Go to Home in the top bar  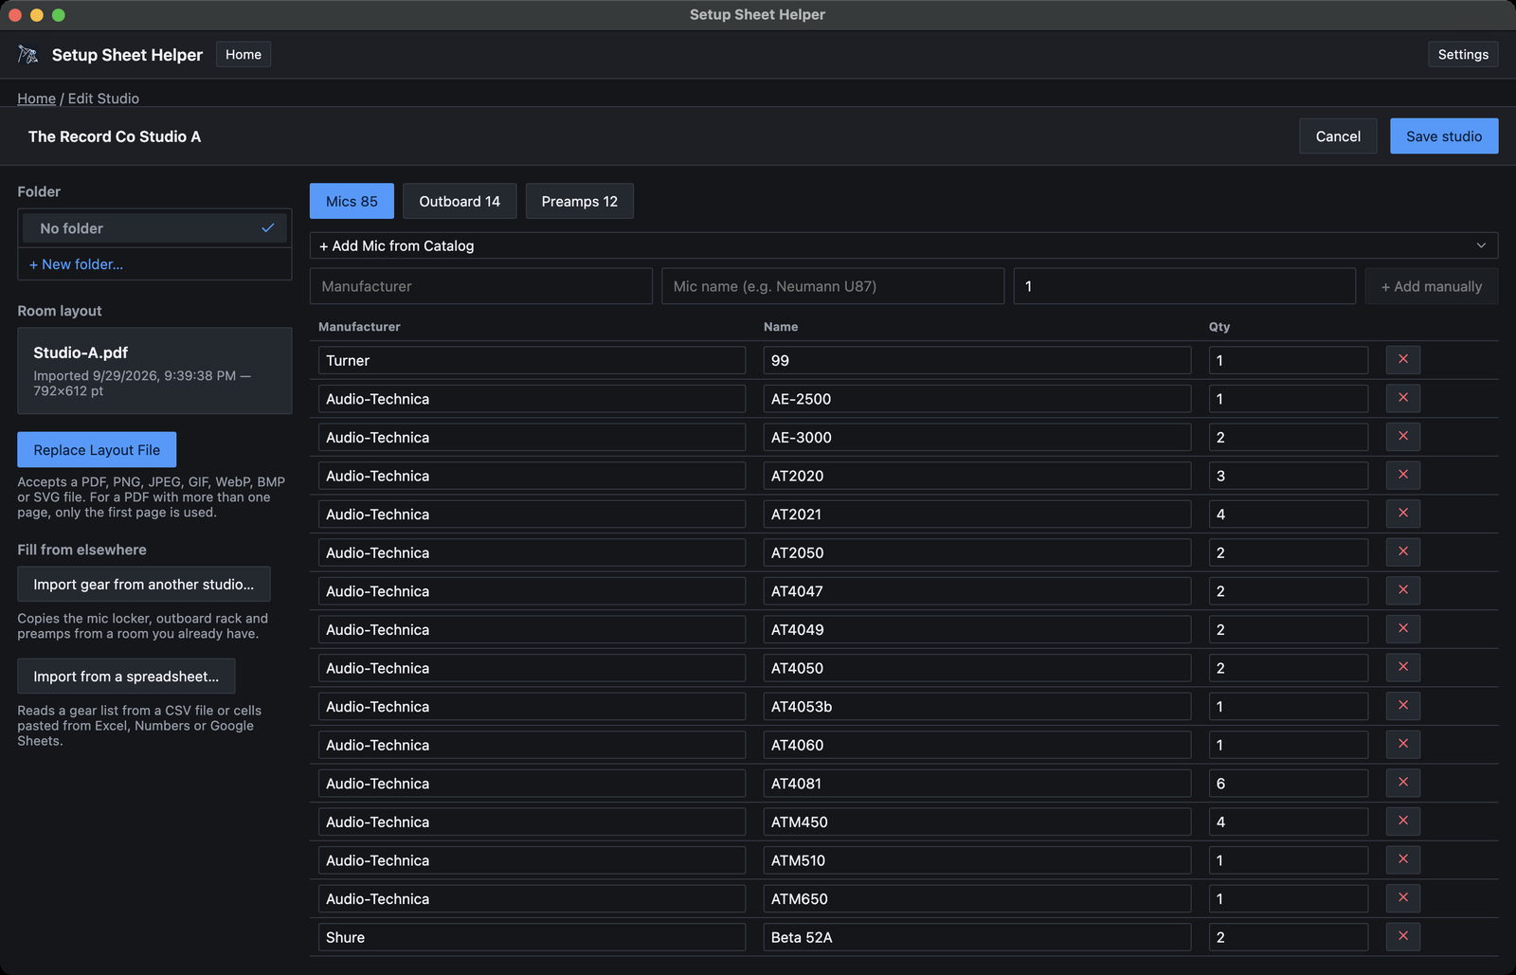pos(244,54)
